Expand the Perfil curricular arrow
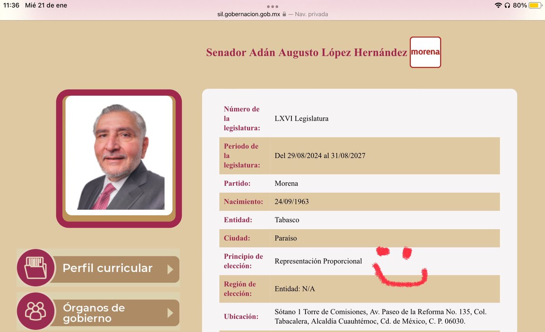 tap(170, 269)
